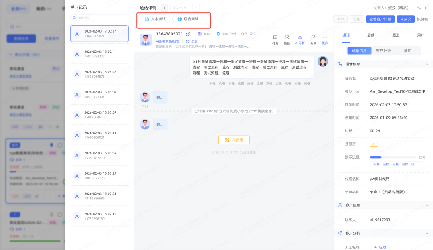Screen dimensions: 433x250
Task: Click the 打分 scoring icon
Action: pos(275,37)
